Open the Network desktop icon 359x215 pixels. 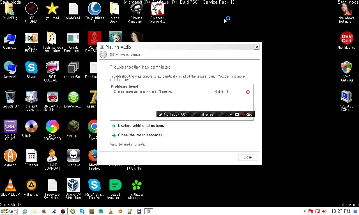[x=10, y=70]
